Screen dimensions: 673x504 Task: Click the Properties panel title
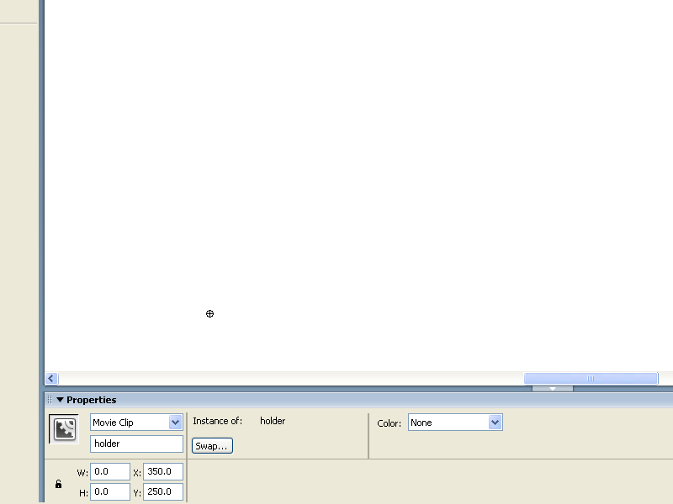(92, 400)
